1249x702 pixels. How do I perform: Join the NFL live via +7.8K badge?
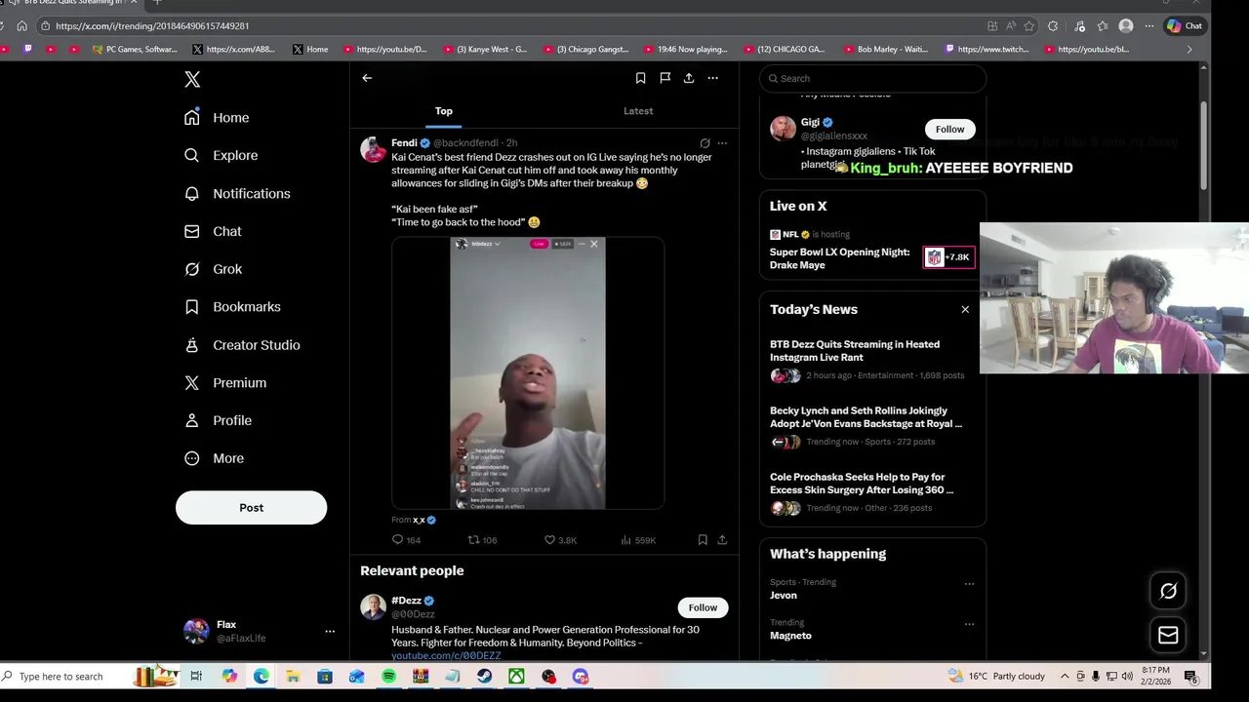[947, 257]
